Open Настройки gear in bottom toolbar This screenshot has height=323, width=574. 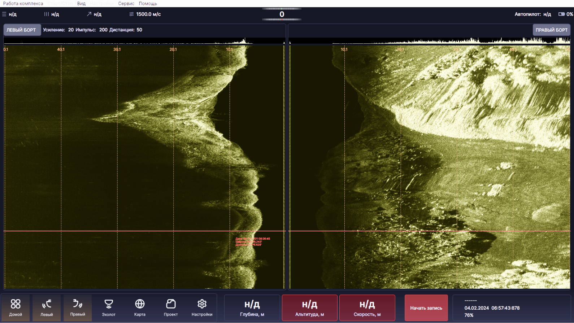click(202, 308)
